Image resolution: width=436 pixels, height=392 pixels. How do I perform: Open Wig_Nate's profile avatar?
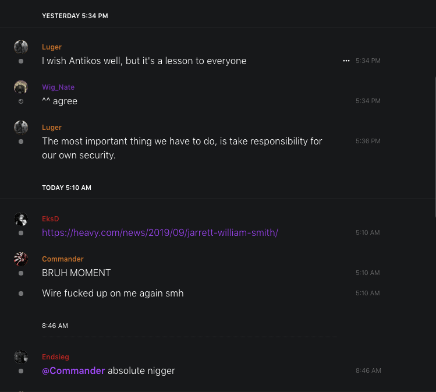click(21, 87)
